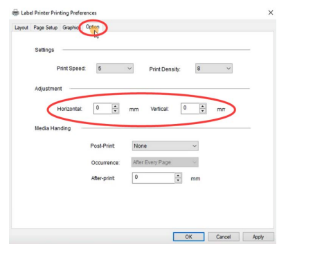Open the Print Density dropdown
The height and width of the screenshot is (253, 313).
[214, 69]
